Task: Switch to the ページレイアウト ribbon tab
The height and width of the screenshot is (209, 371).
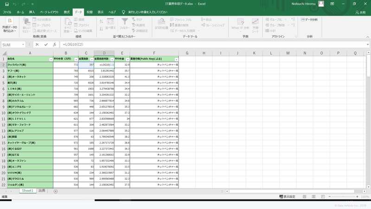Action: [x=49, y=12]
